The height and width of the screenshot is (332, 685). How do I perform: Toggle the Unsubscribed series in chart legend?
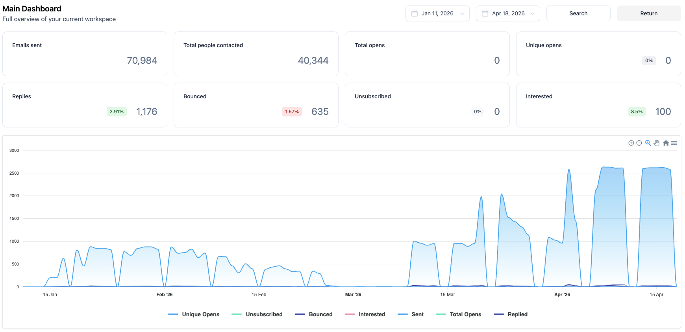click(x=257, y=314)
